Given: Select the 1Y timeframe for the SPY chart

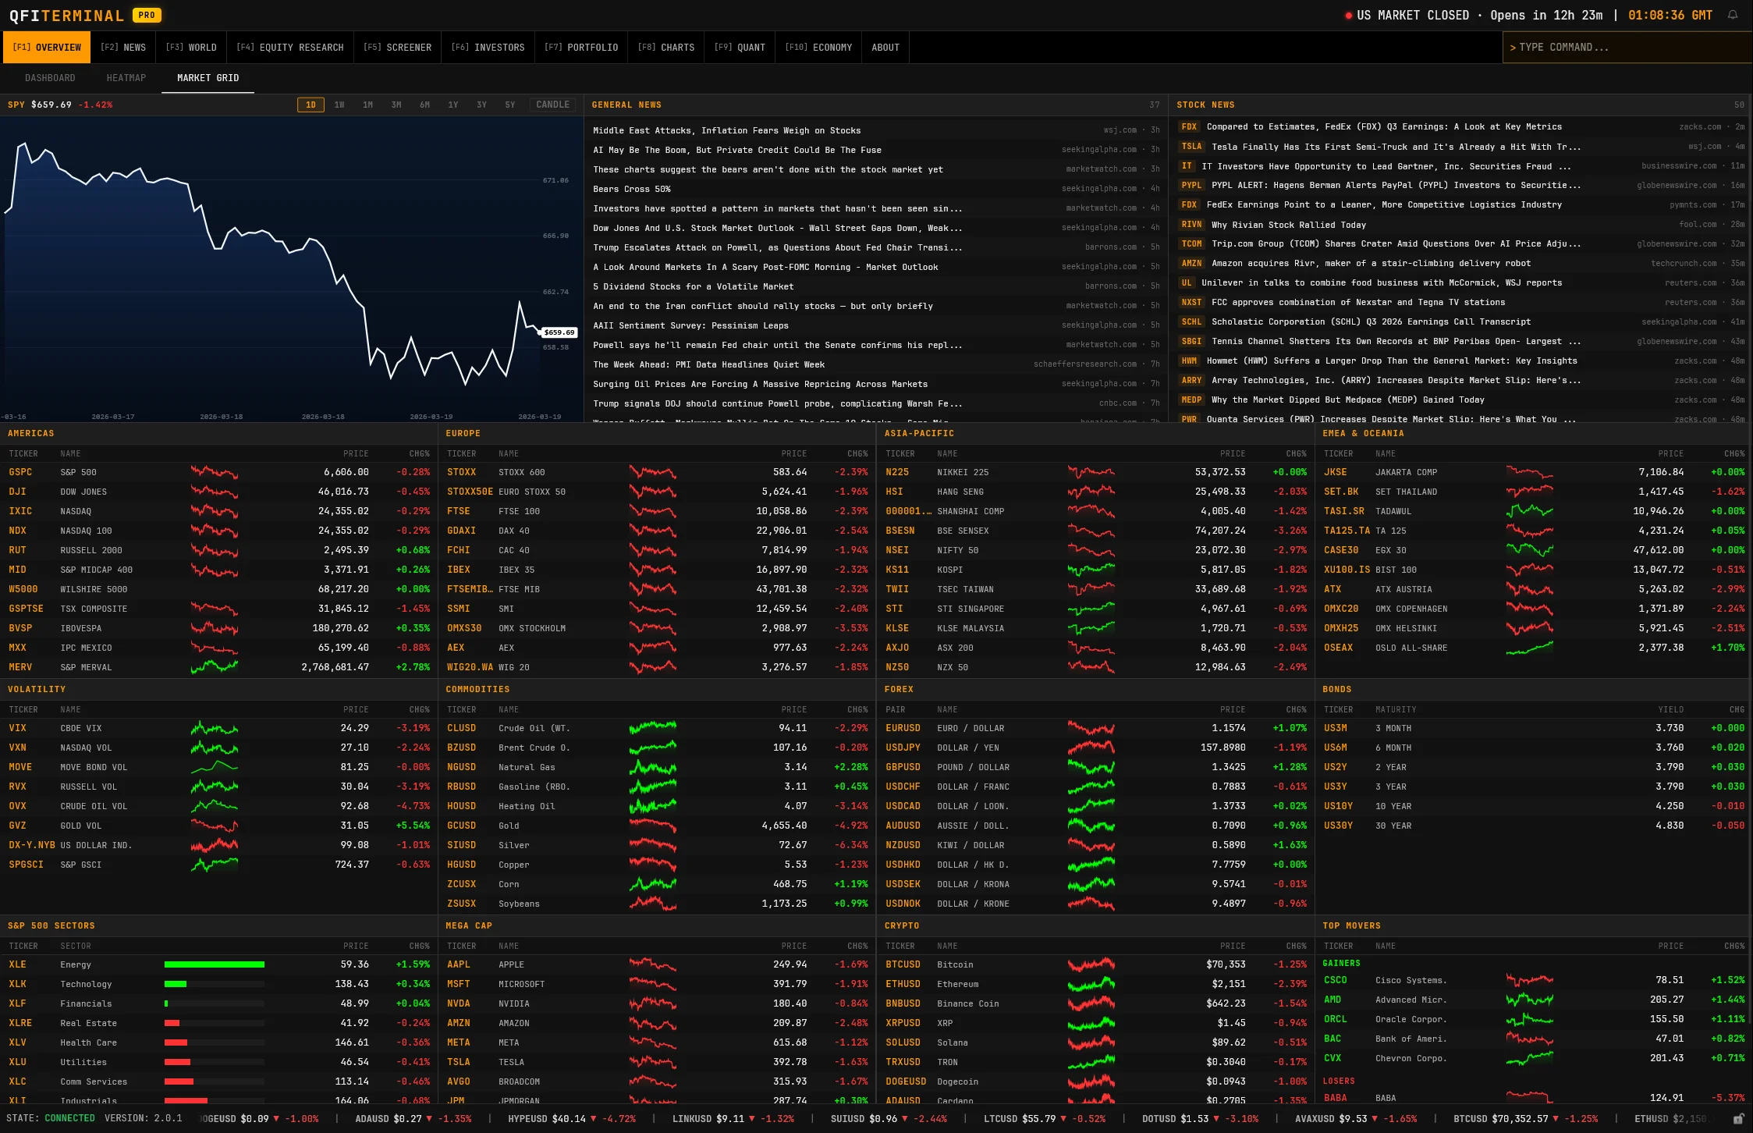Looking at the screenshot, I should (x=453, y=104).
